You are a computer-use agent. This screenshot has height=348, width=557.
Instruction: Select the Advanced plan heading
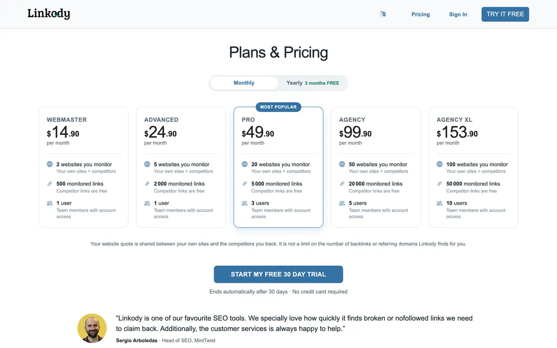point(161,120)
